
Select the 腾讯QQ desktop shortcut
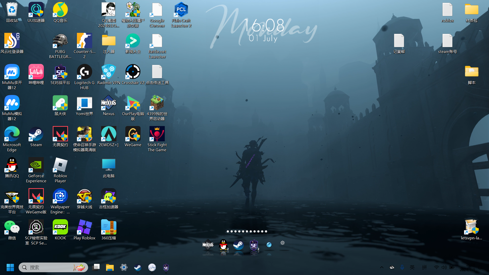(x=12, y=168)
